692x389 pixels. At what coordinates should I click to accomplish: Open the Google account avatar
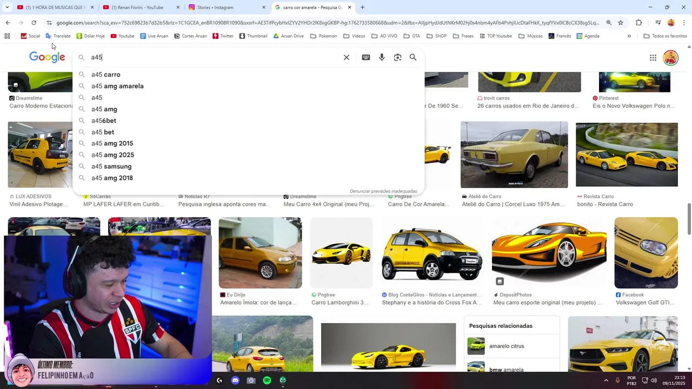(x=671, y=58)
